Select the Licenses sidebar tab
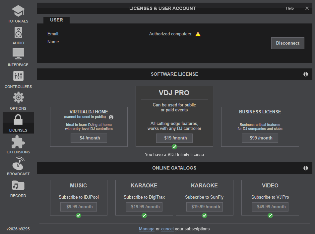 click(x=18, y=123)
